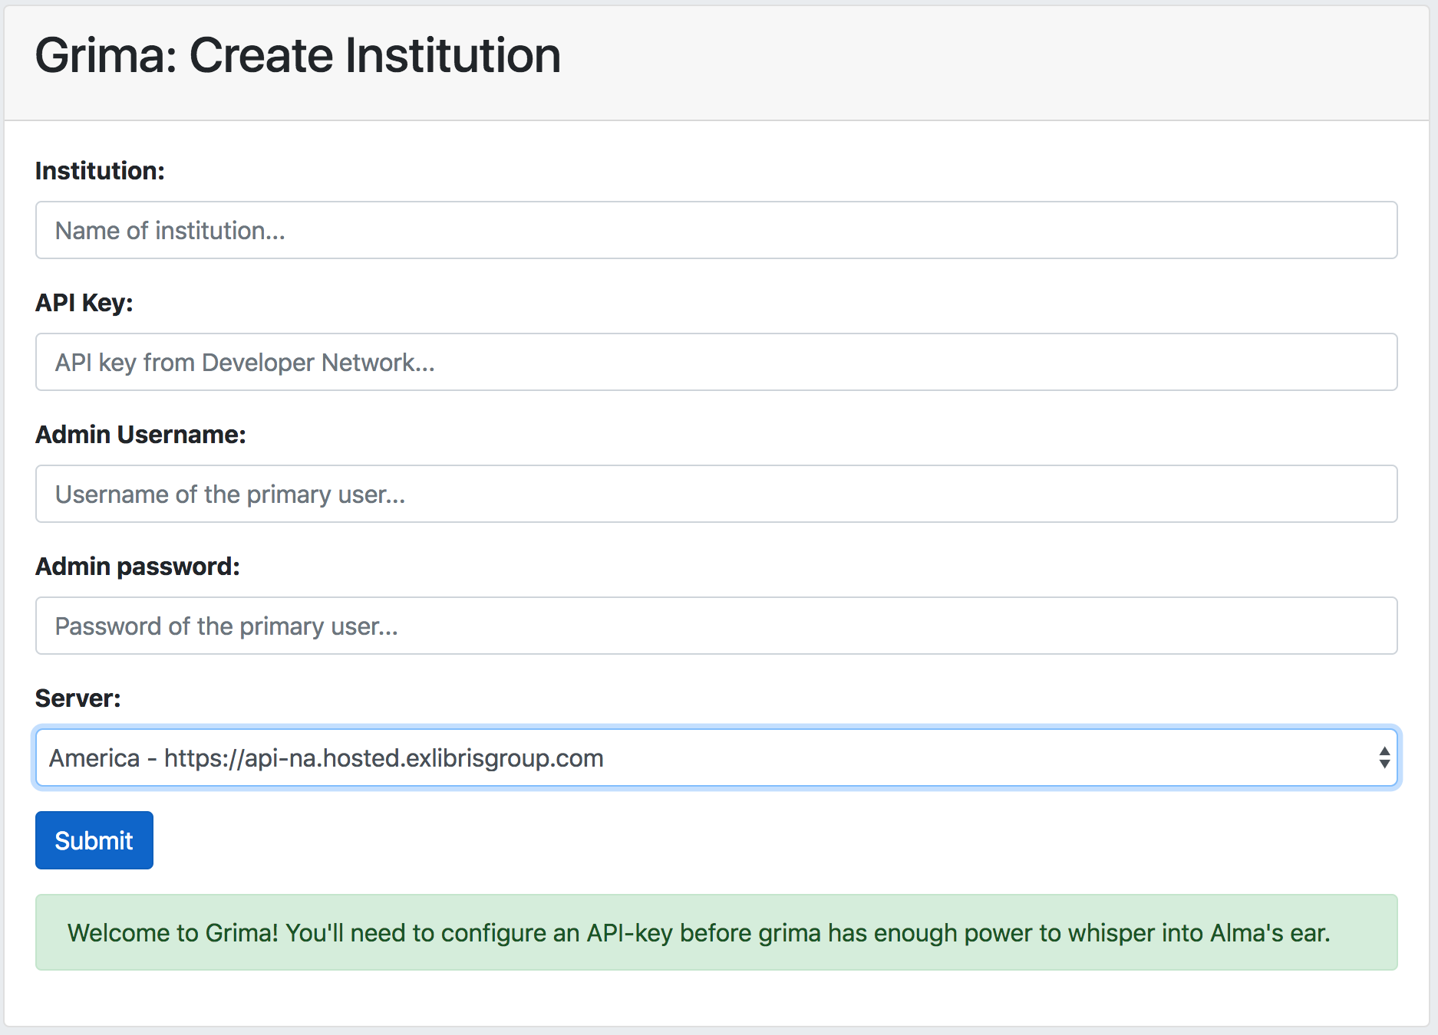Click the blue Submit button
Screen dimensions: 1438x1035
point(93,839)
